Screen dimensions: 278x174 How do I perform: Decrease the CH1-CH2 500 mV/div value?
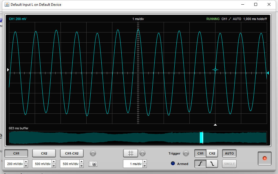click(x=82, y=166)
